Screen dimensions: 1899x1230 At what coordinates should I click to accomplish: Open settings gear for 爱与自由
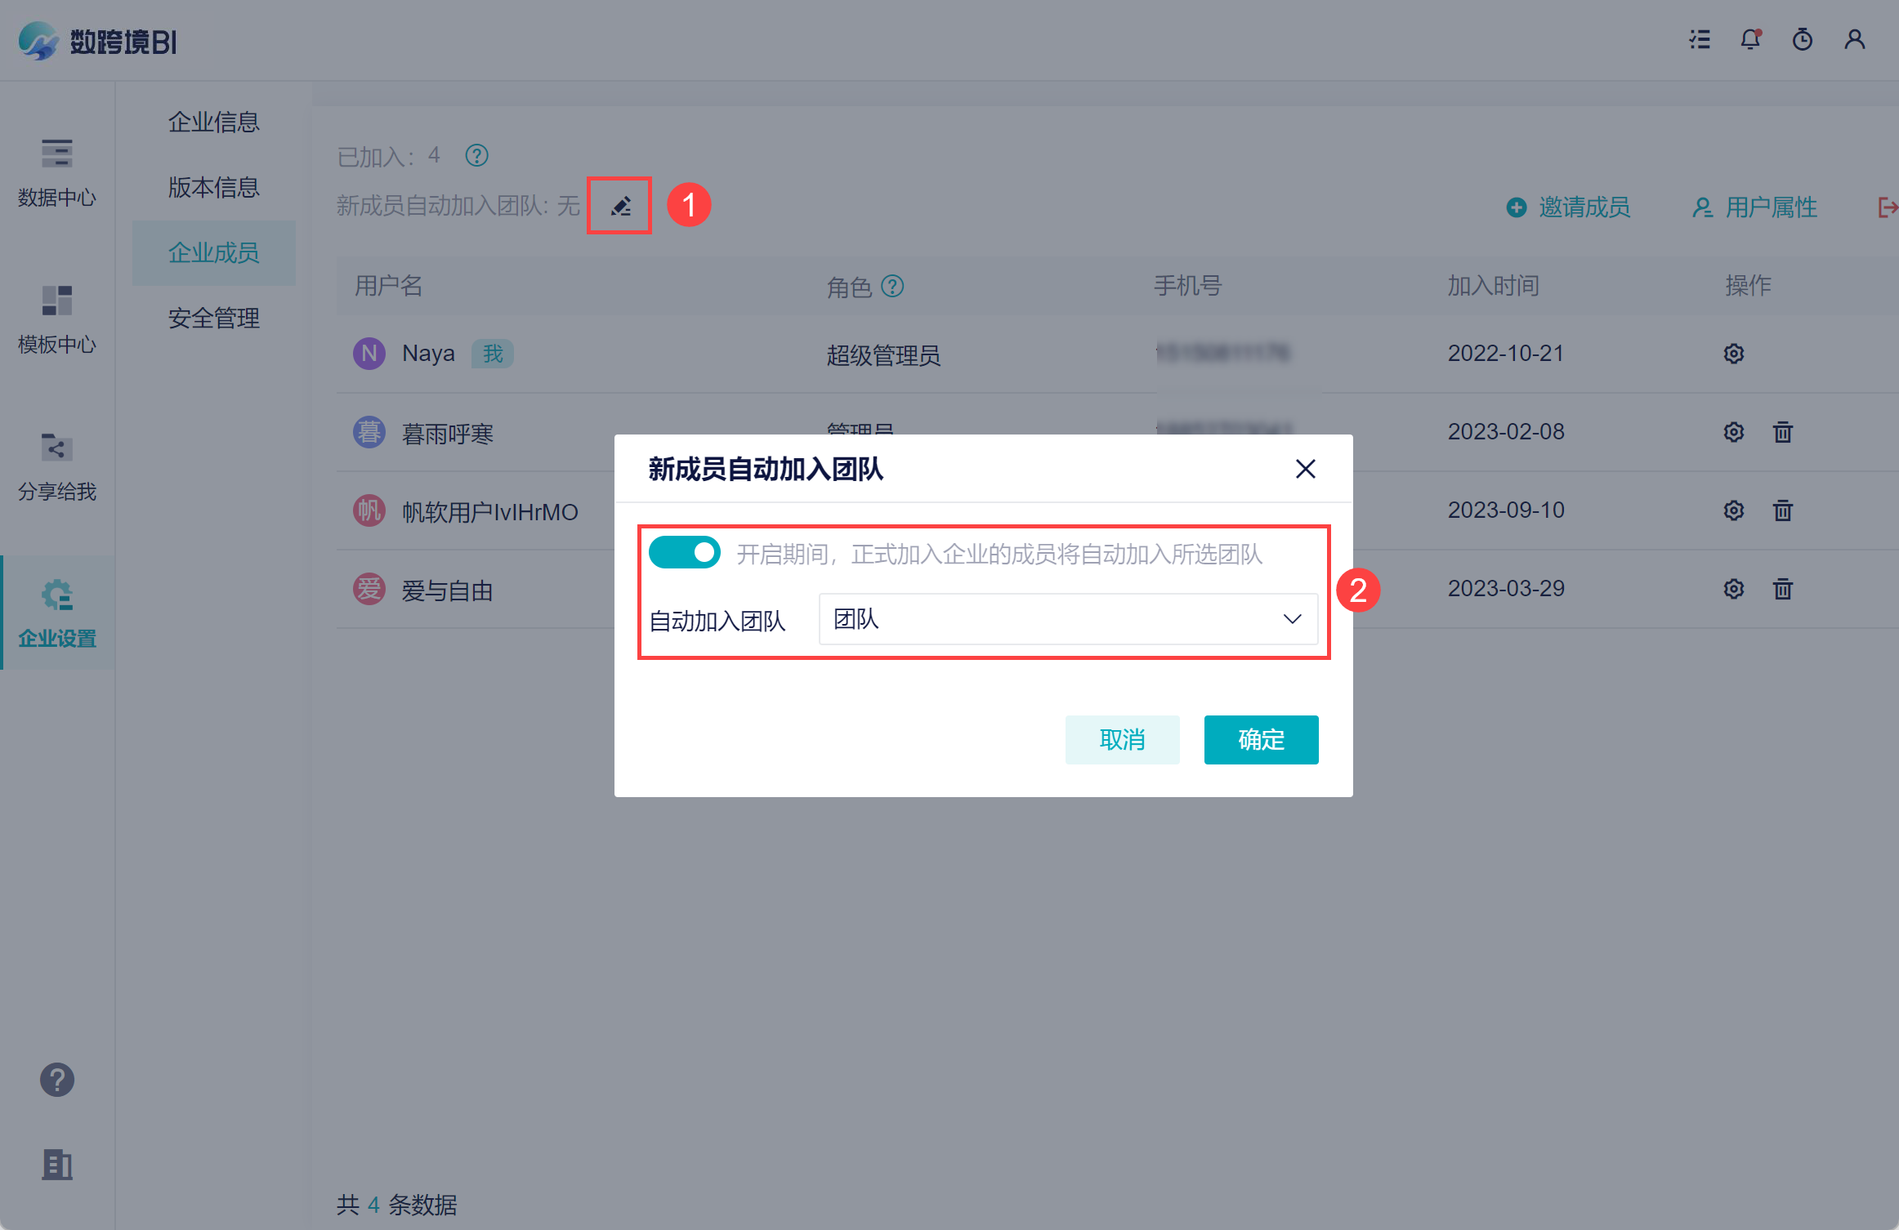click(1733, 589)
